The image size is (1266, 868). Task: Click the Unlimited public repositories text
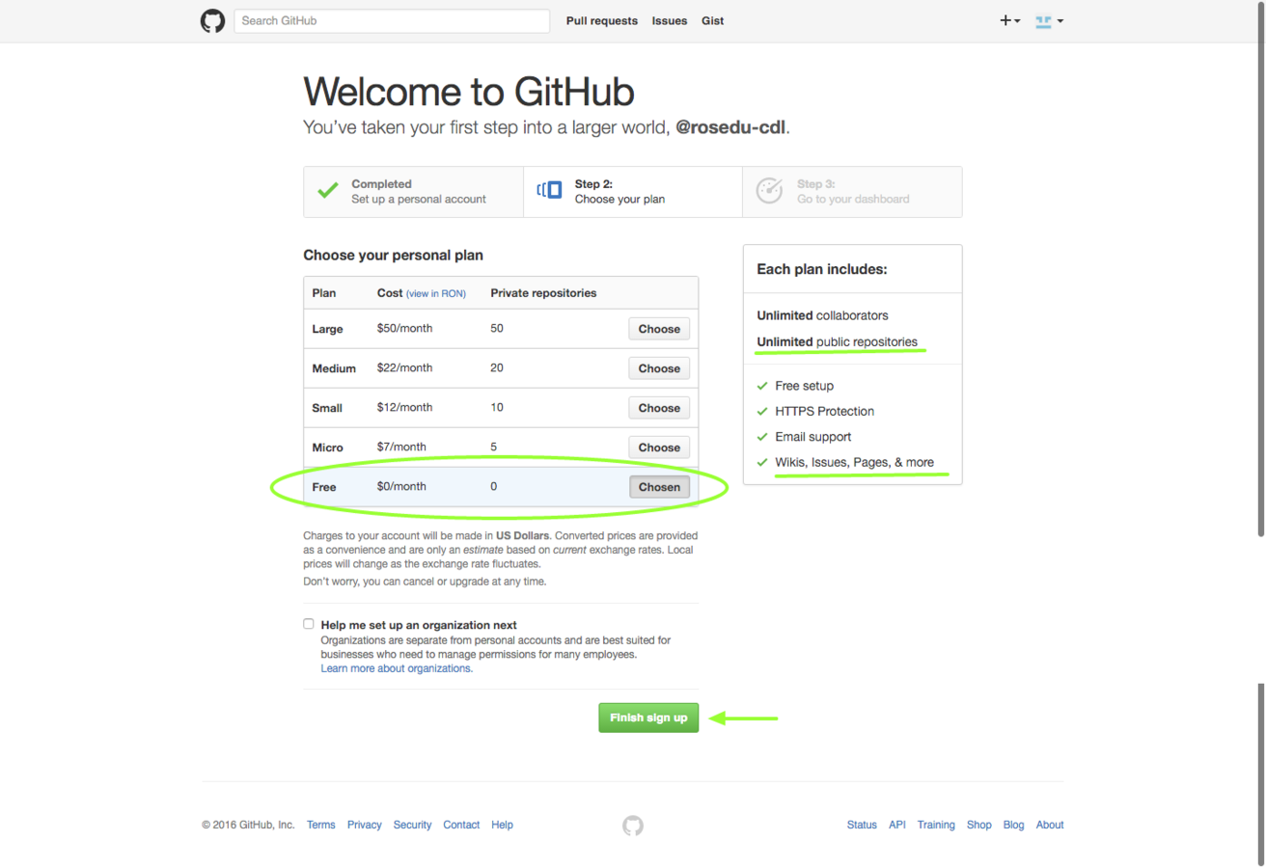[x=837, y=341]
